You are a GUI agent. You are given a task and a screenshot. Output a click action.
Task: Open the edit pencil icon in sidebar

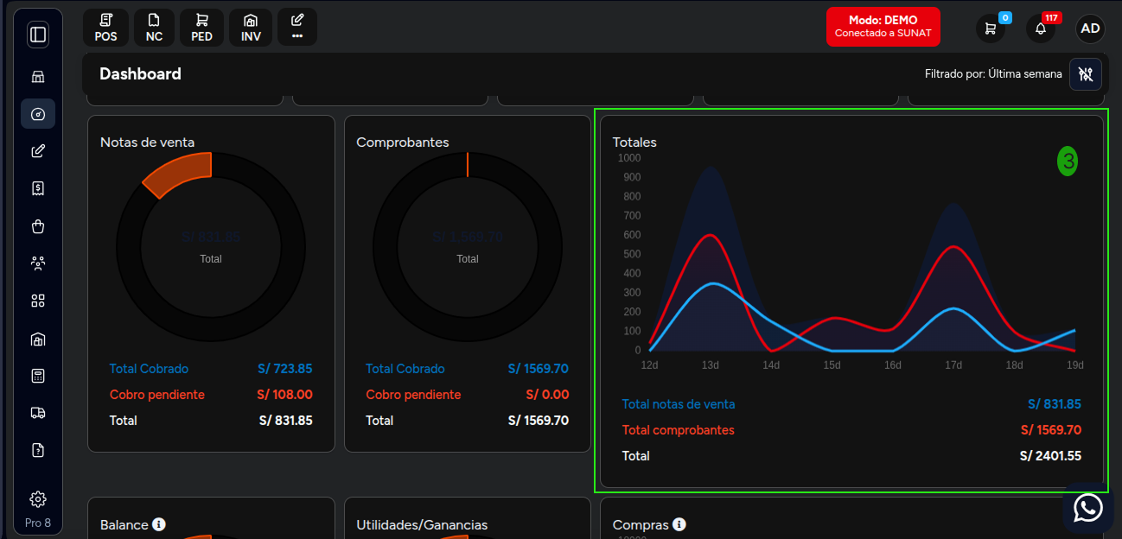[38, 151]
